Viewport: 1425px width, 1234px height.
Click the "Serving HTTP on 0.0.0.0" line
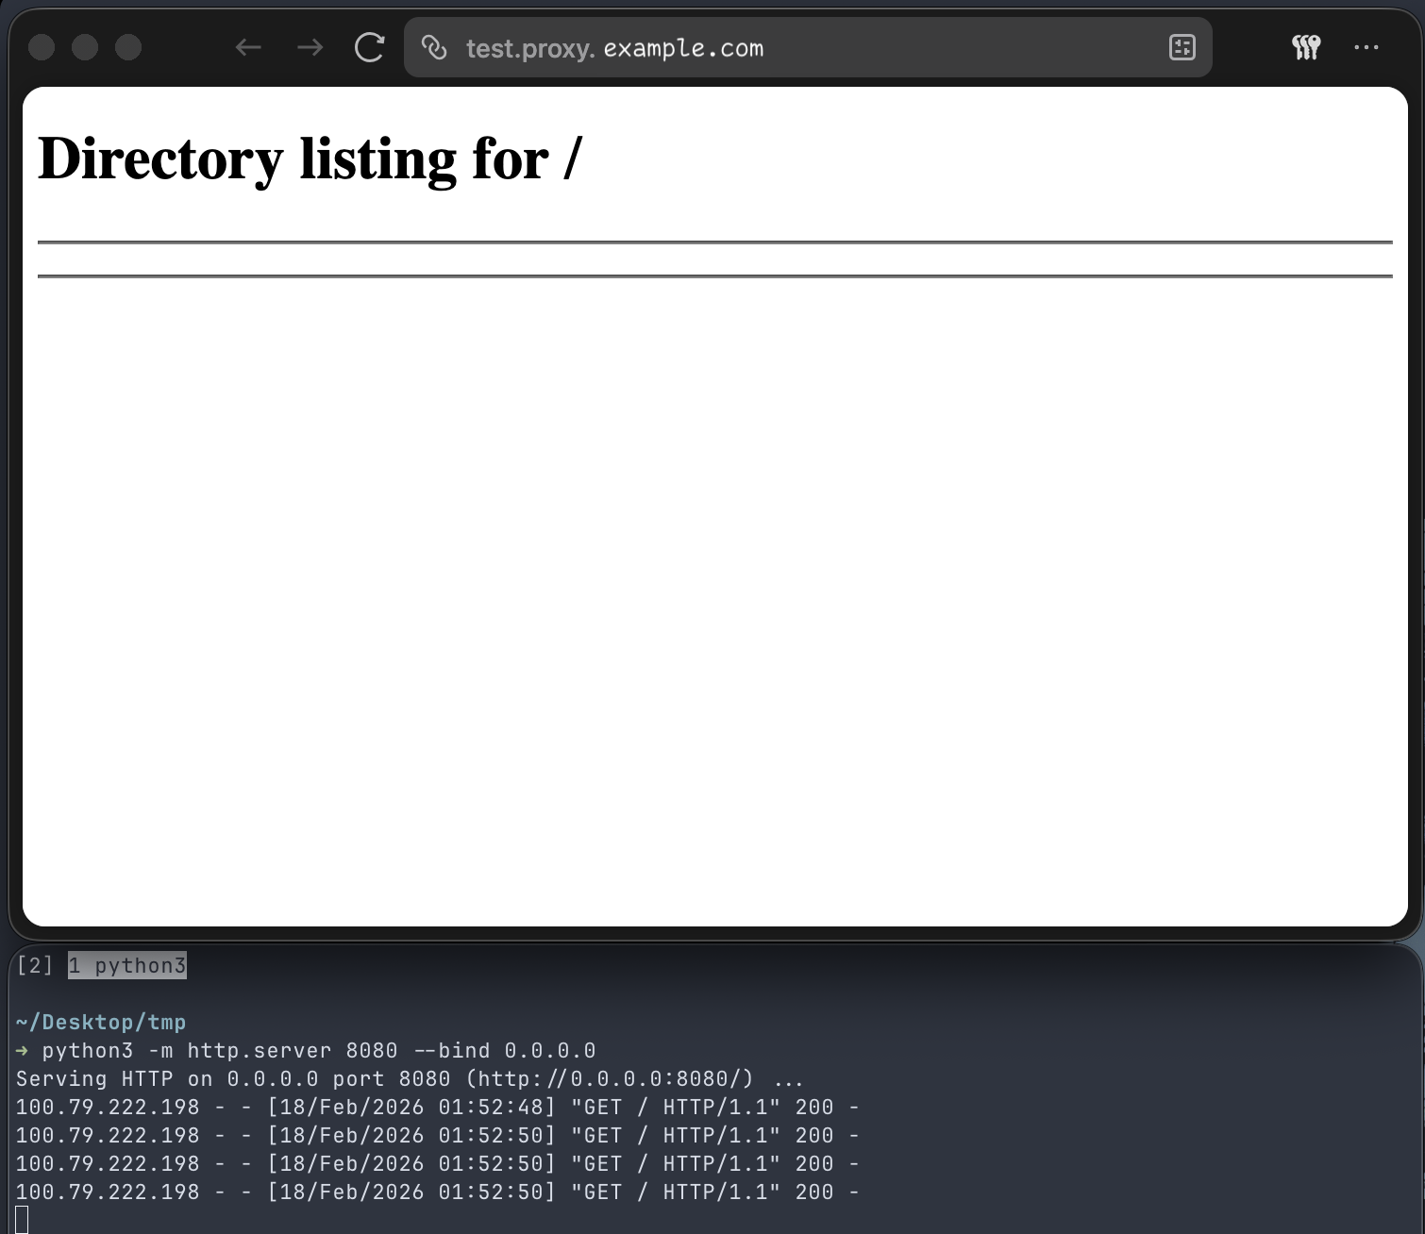pos(409,1078)
